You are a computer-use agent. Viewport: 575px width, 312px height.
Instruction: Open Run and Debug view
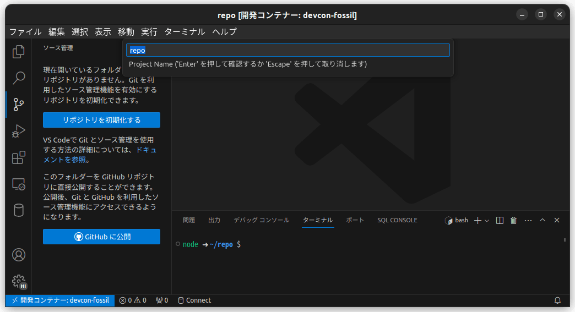click(18, 131)
